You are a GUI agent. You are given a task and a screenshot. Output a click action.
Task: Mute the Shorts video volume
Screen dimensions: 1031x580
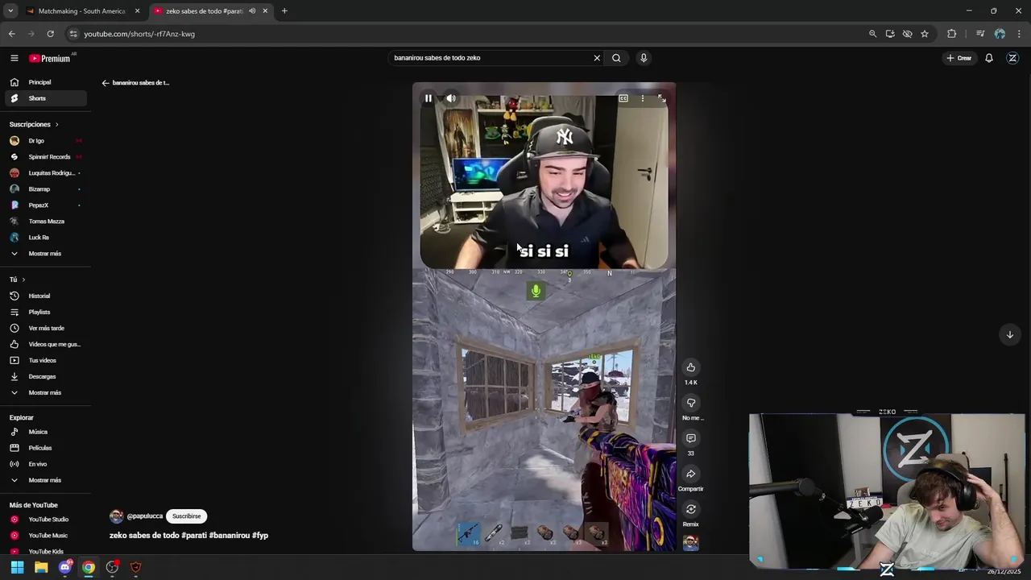click(451, 98)
